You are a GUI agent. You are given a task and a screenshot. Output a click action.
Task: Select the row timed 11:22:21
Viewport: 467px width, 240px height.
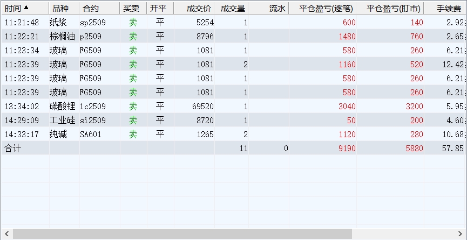click(x=233, y=36)
